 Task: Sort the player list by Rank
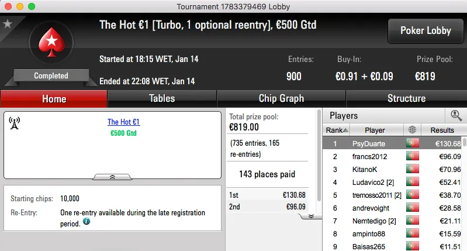[x=337, y=130]
